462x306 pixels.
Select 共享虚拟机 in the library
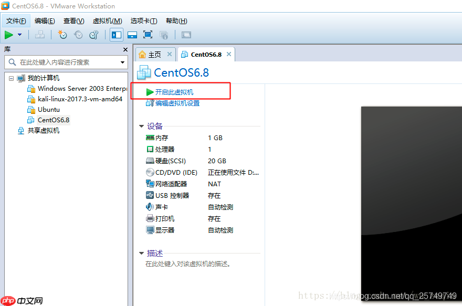pyautogui.click(x=39, y=131)
